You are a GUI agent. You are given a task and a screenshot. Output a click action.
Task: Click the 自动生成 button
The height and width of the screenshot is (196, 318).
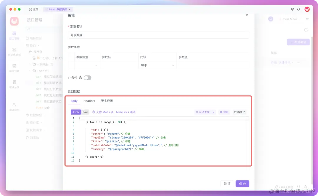(202, 112)
